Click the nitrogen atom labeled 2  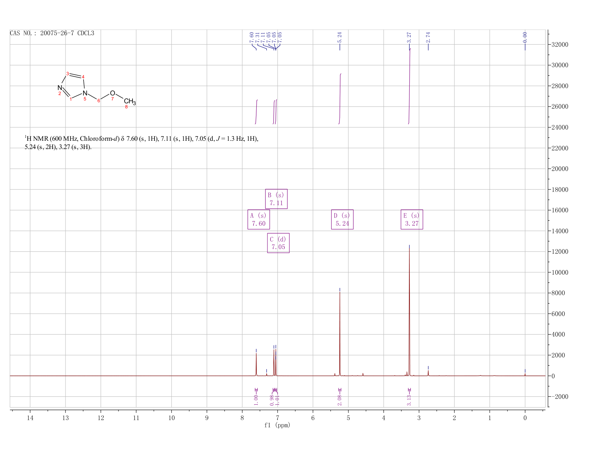coord(60,87)
